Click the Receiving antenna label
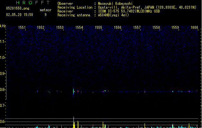 [74, 15]
